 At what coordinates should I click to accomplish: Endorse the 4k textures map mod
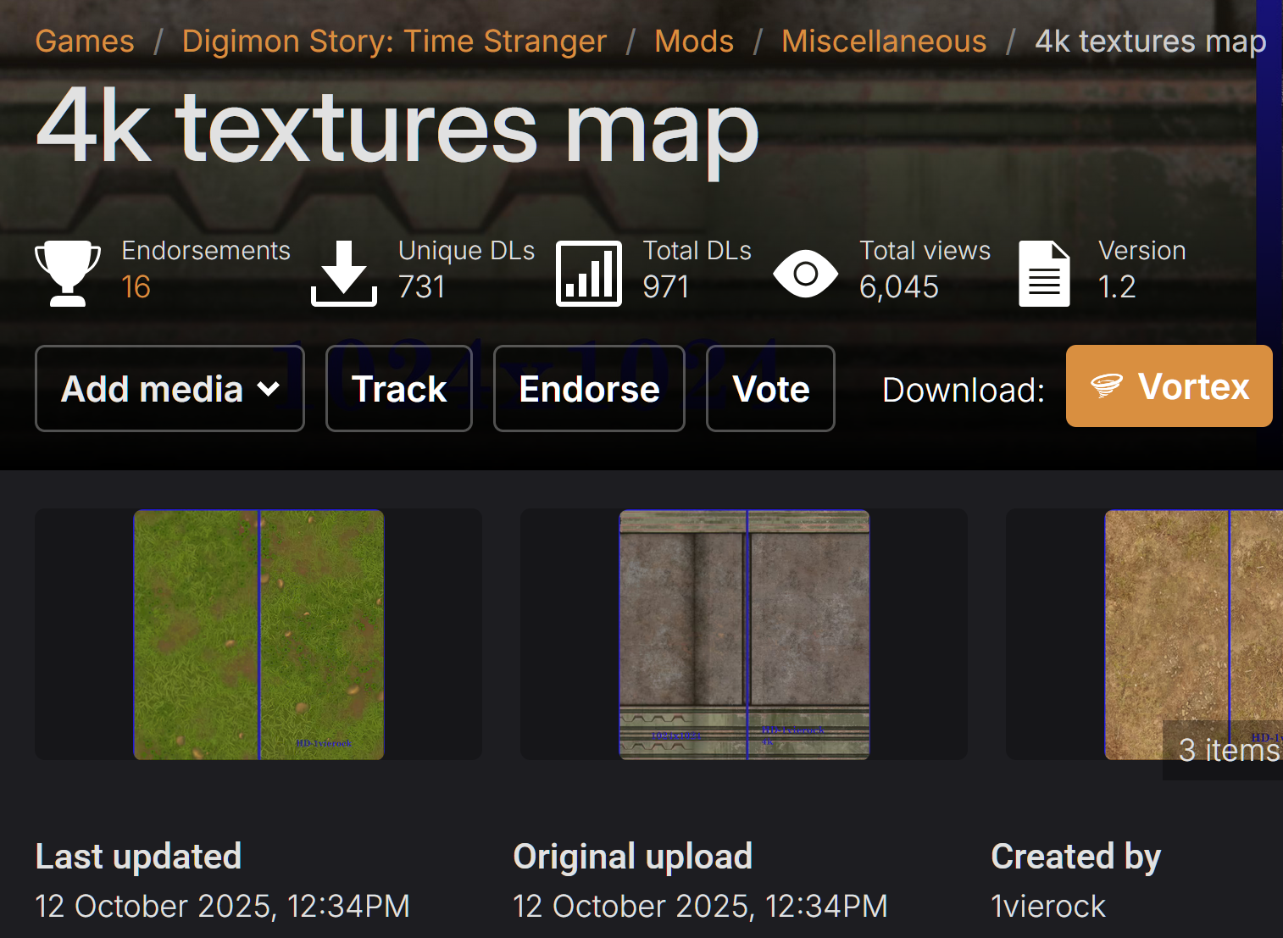[589, 389]
